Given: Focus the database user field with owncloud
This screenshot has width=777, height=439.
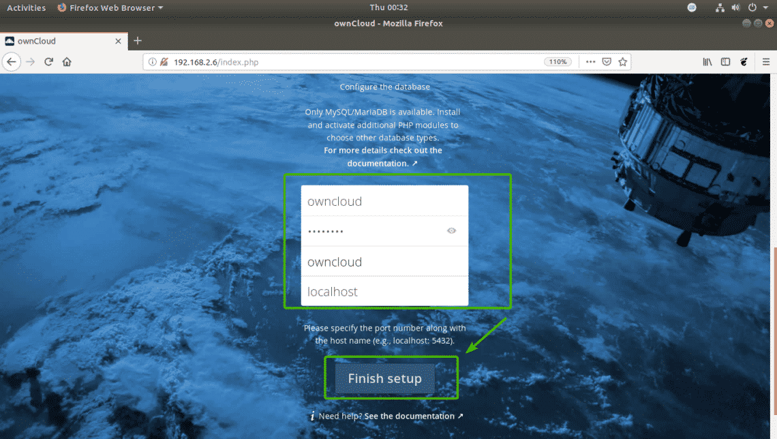Looking at the screenshot, I should pos(384,201).
